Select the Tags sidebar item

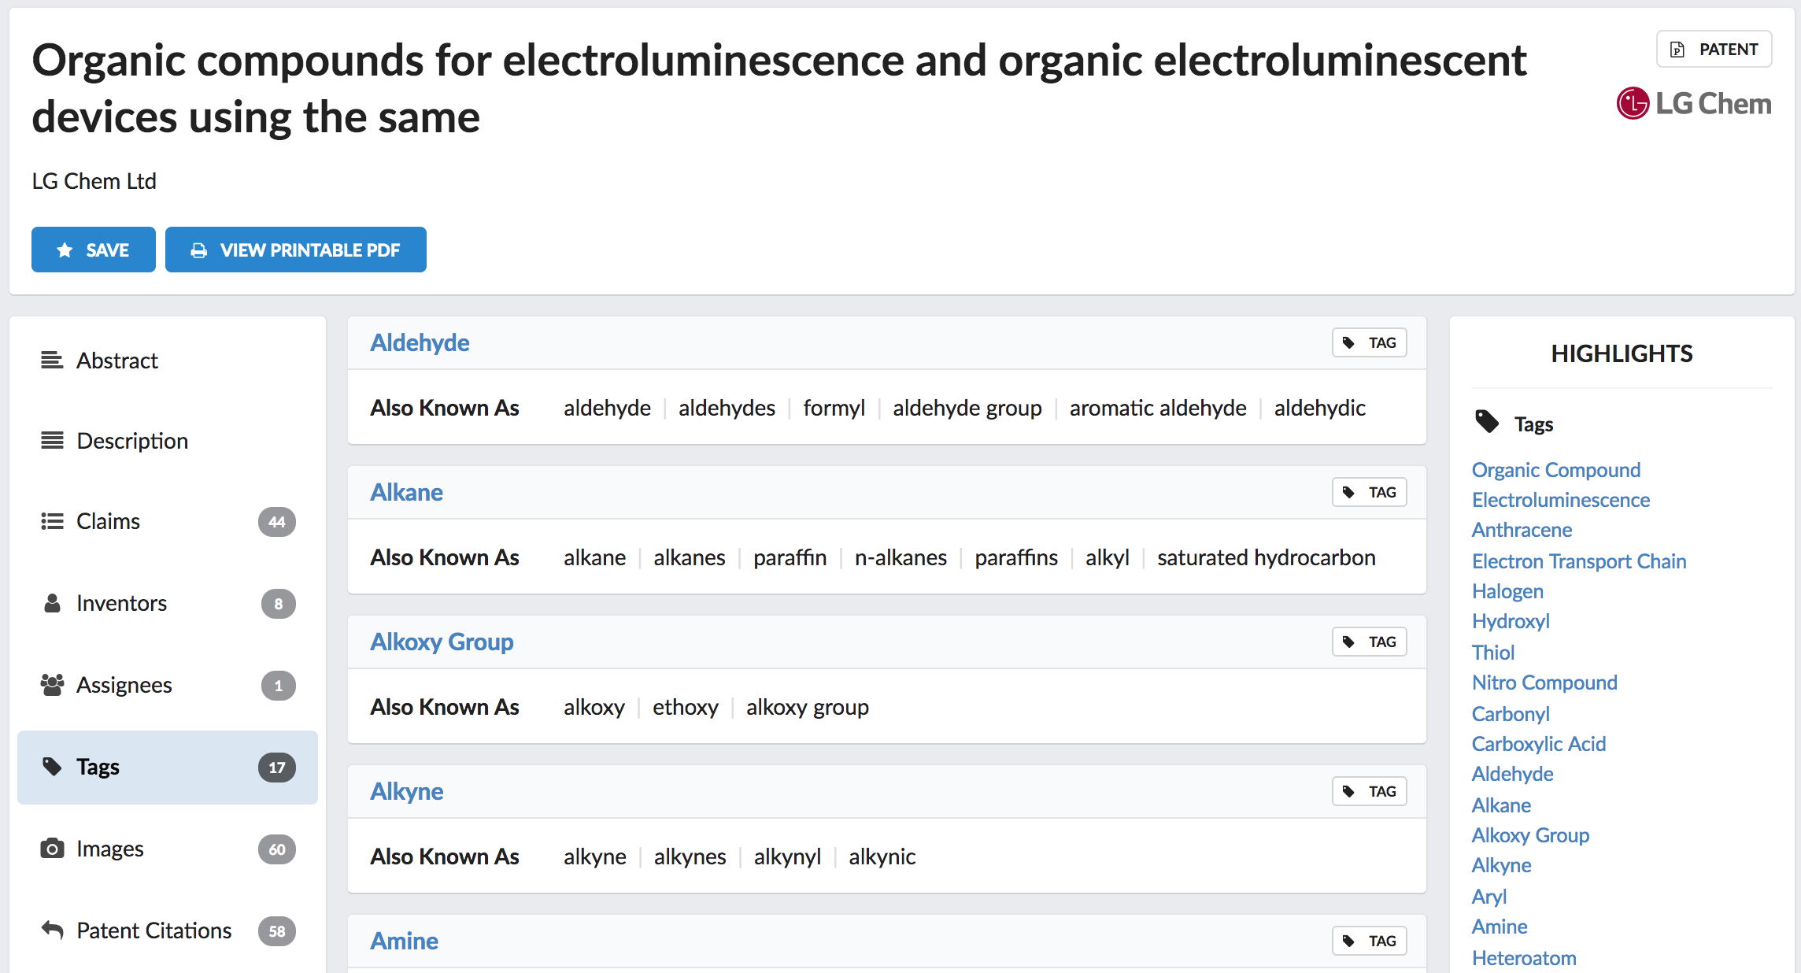[167, 767]
